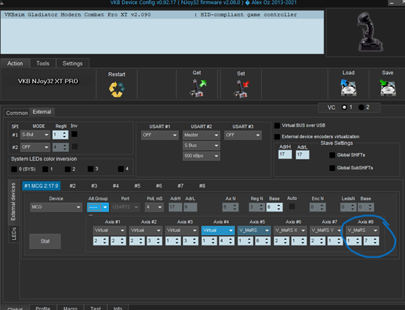Click the Stat button
The width and height of the screenshot is (405, 310).
point(45,241)
